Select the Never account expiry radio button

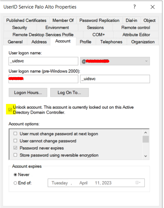pyautogui.click(x=15, y=175)
